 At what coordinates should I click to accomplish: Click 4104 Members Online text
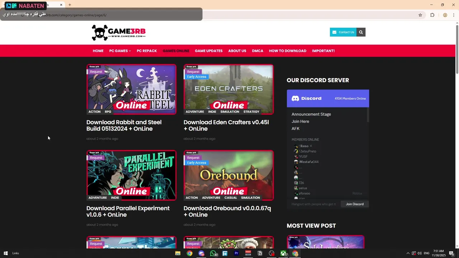(350, 99)
